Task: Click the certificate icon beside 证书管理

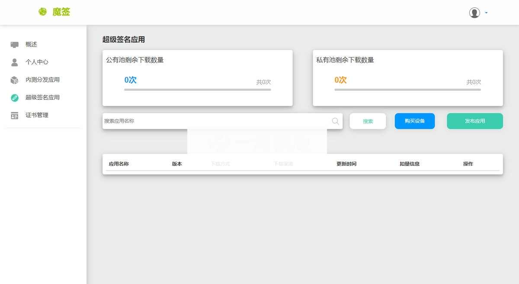Action: (14, 115)
